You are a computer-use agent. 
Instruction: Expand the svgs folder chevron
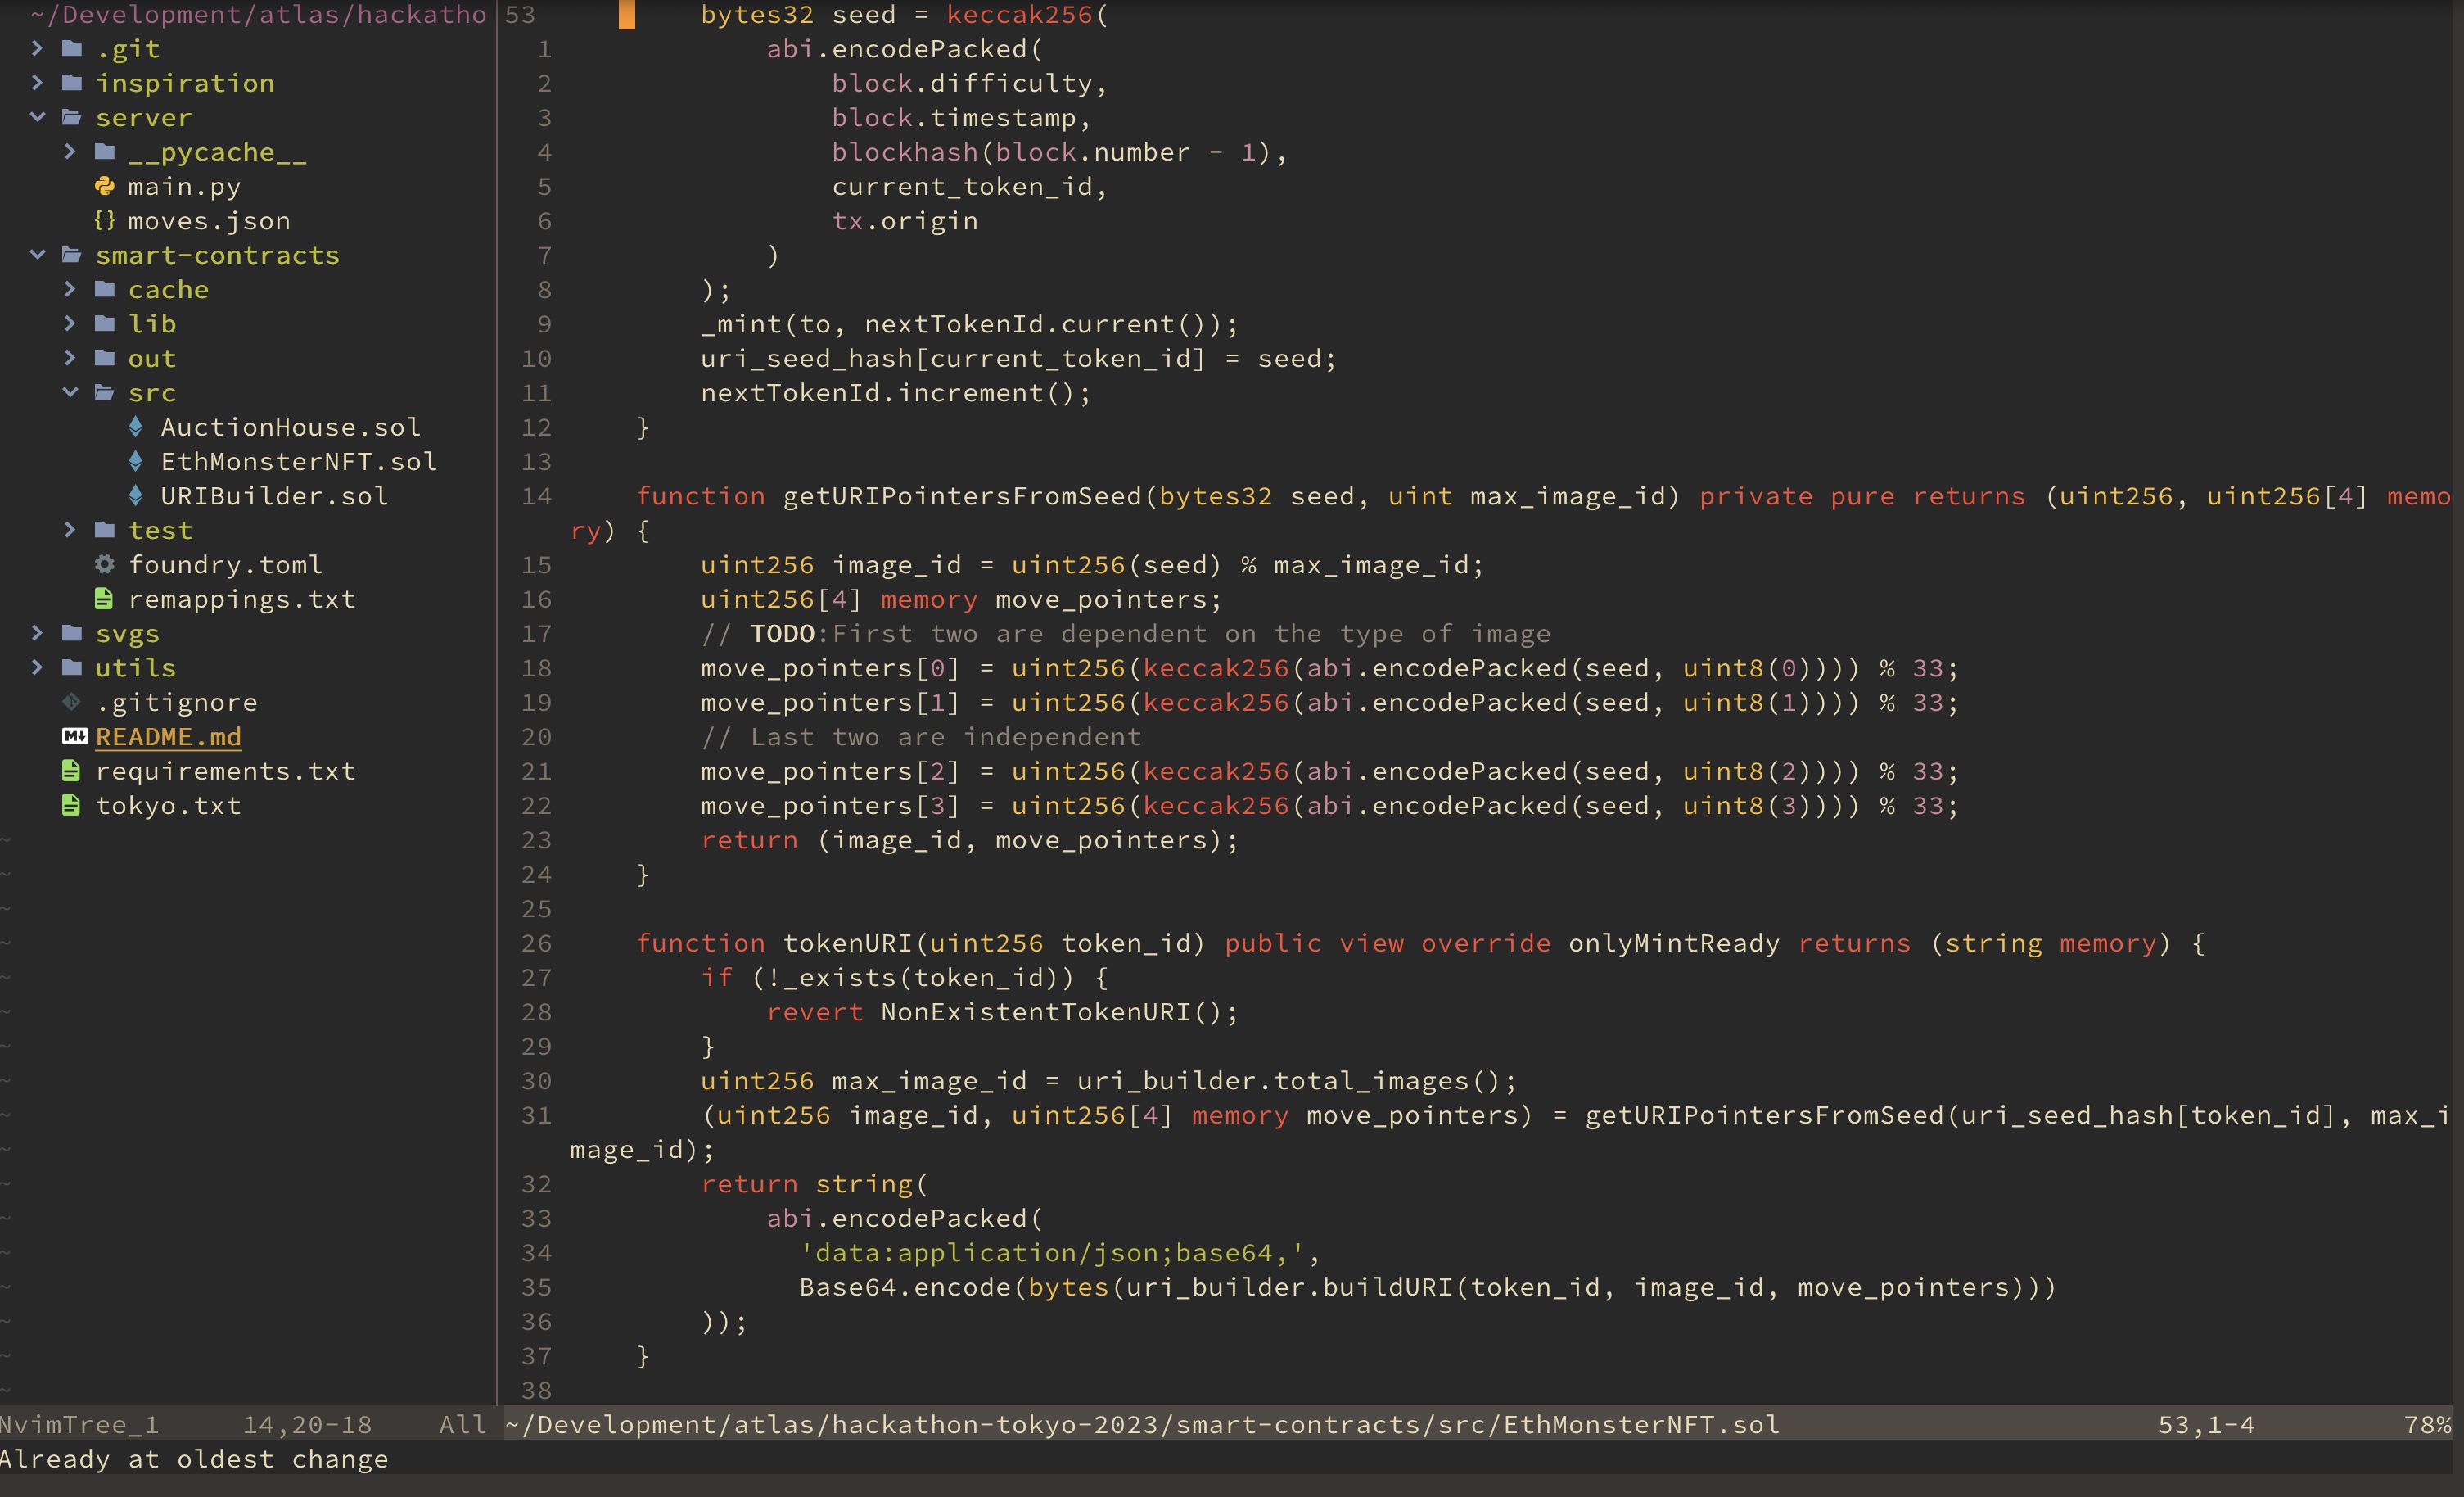pos(38,632)
